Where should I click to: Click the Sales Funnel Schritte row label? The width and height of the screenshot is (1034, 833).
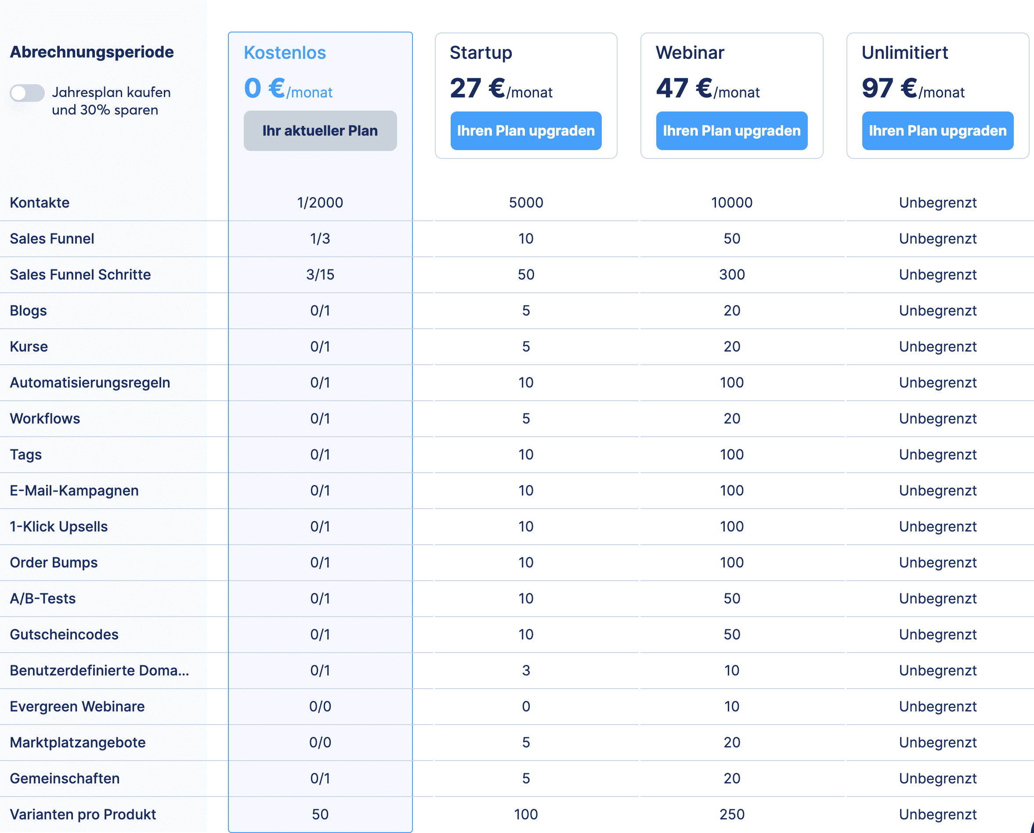[x=80, y=274]
